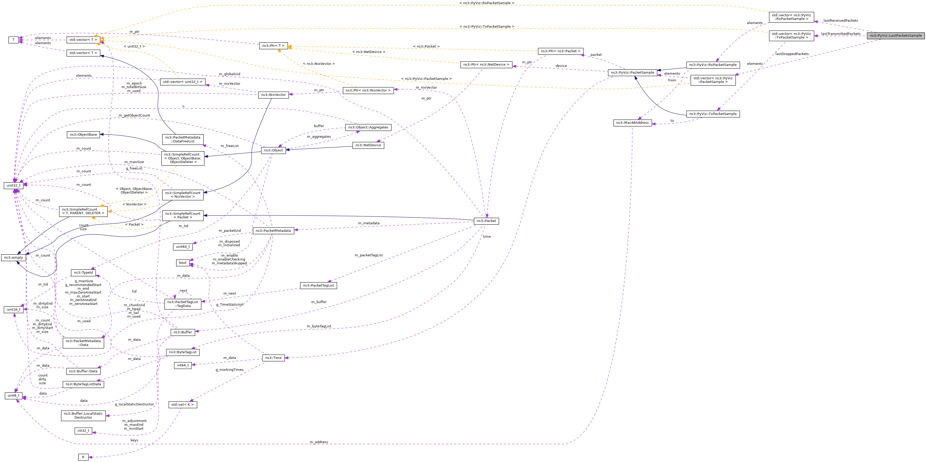
Task: Click the ns3::ByteTagListData node
Action: click(x=83, y=384)
